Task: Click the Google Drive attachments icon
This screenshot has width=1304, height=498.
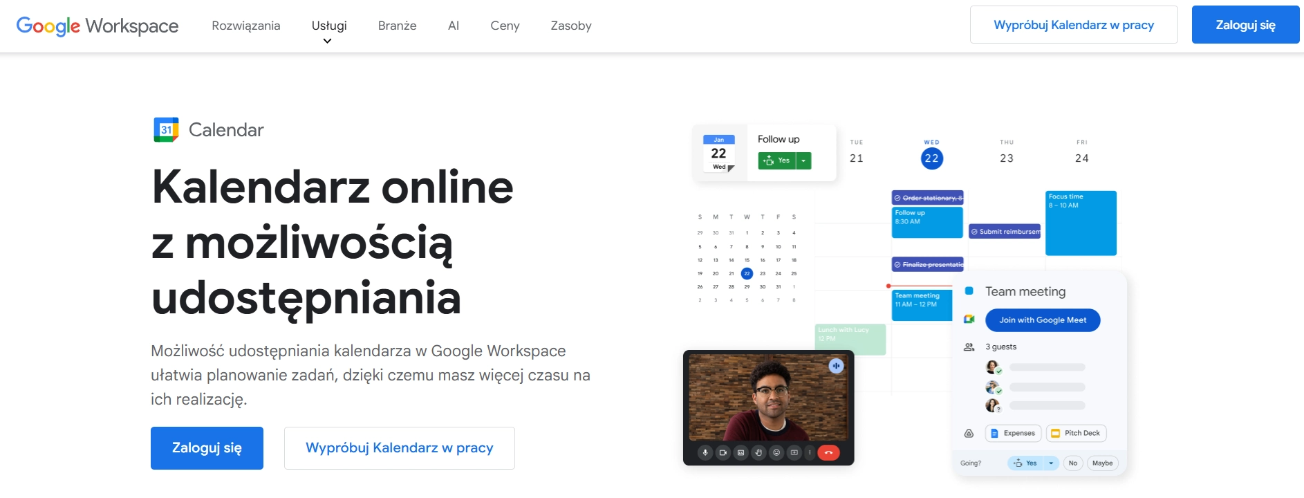Action: [x=969, y=433]
